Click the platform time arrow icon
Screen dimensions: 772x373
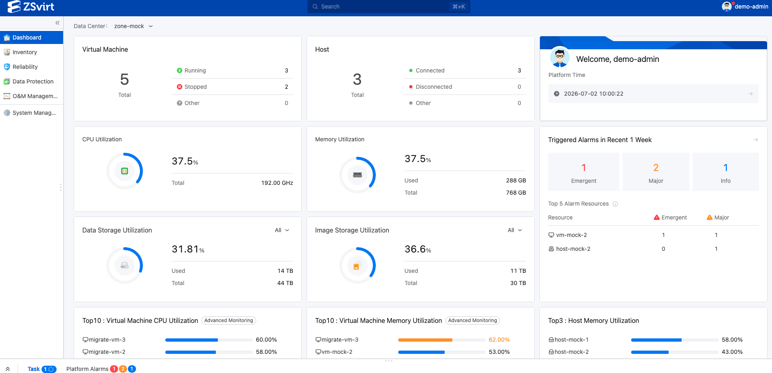click(750, 94)
